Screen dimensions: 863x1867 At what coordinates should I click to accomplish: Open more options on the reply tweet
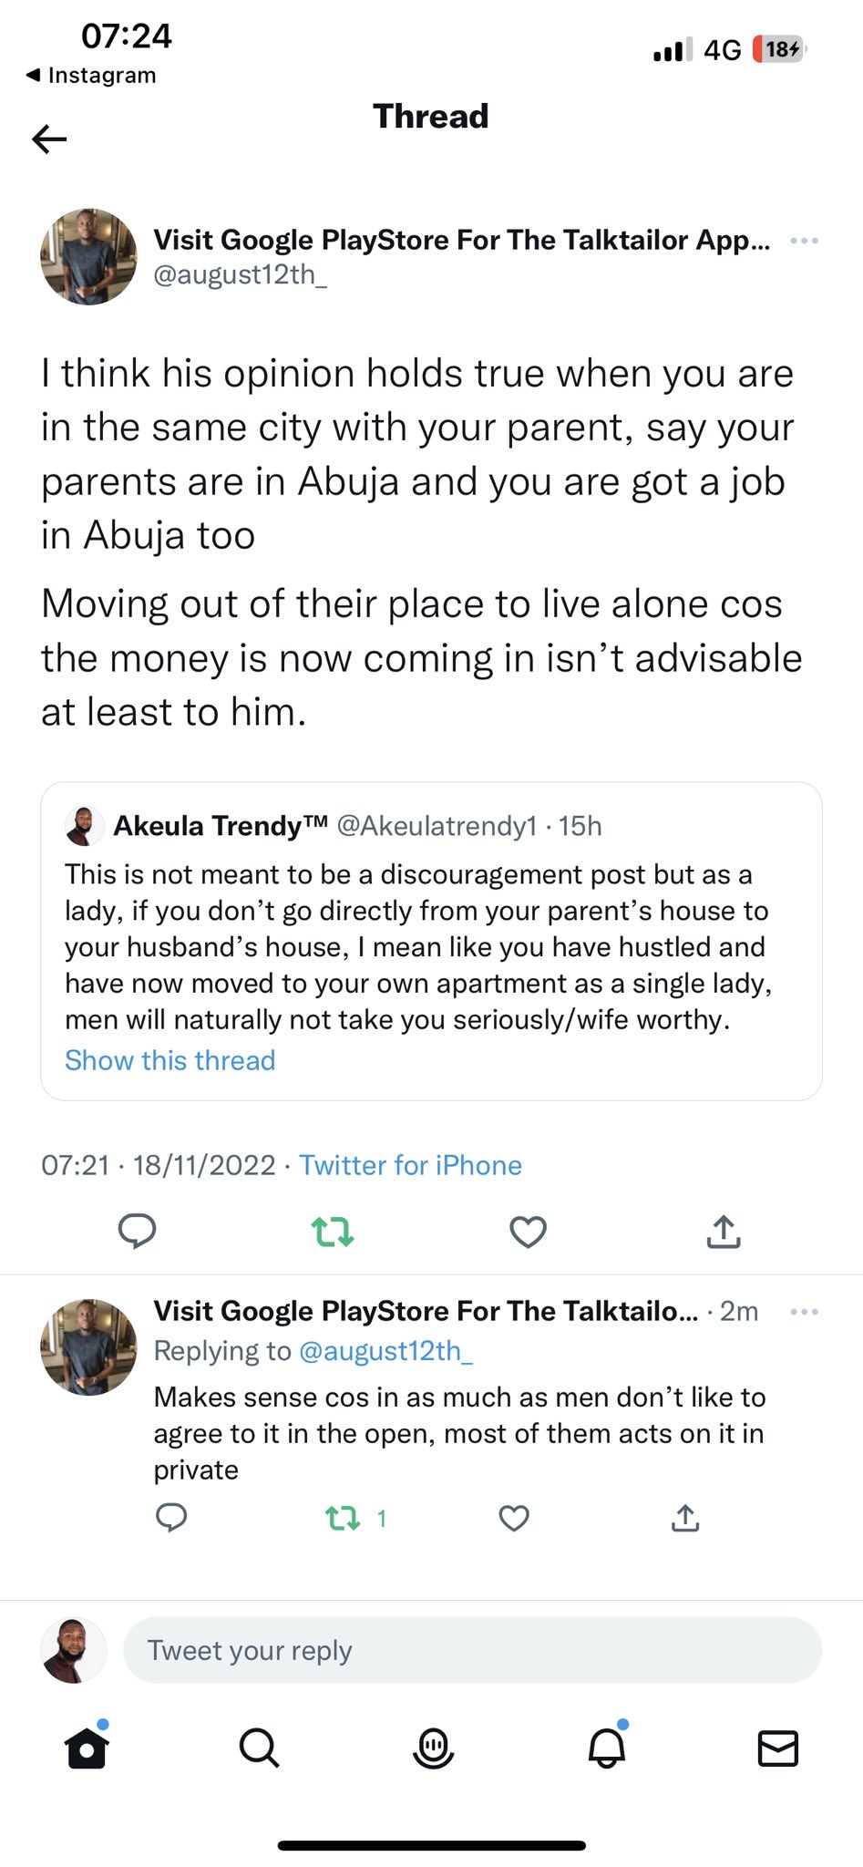[804, 1312]
